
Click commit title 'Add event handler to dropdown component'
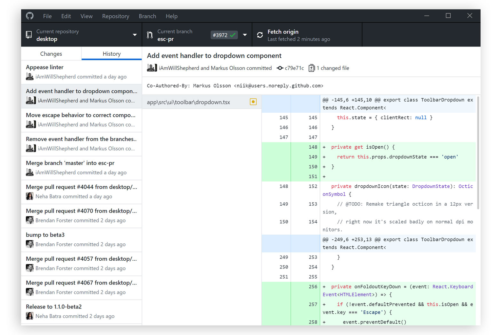(x=214, y=56)
